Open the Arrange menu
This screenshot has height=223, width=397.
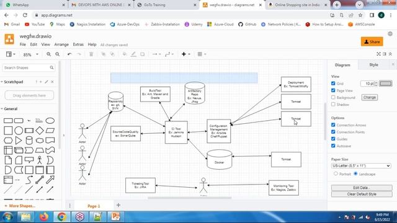pos(61,45)
